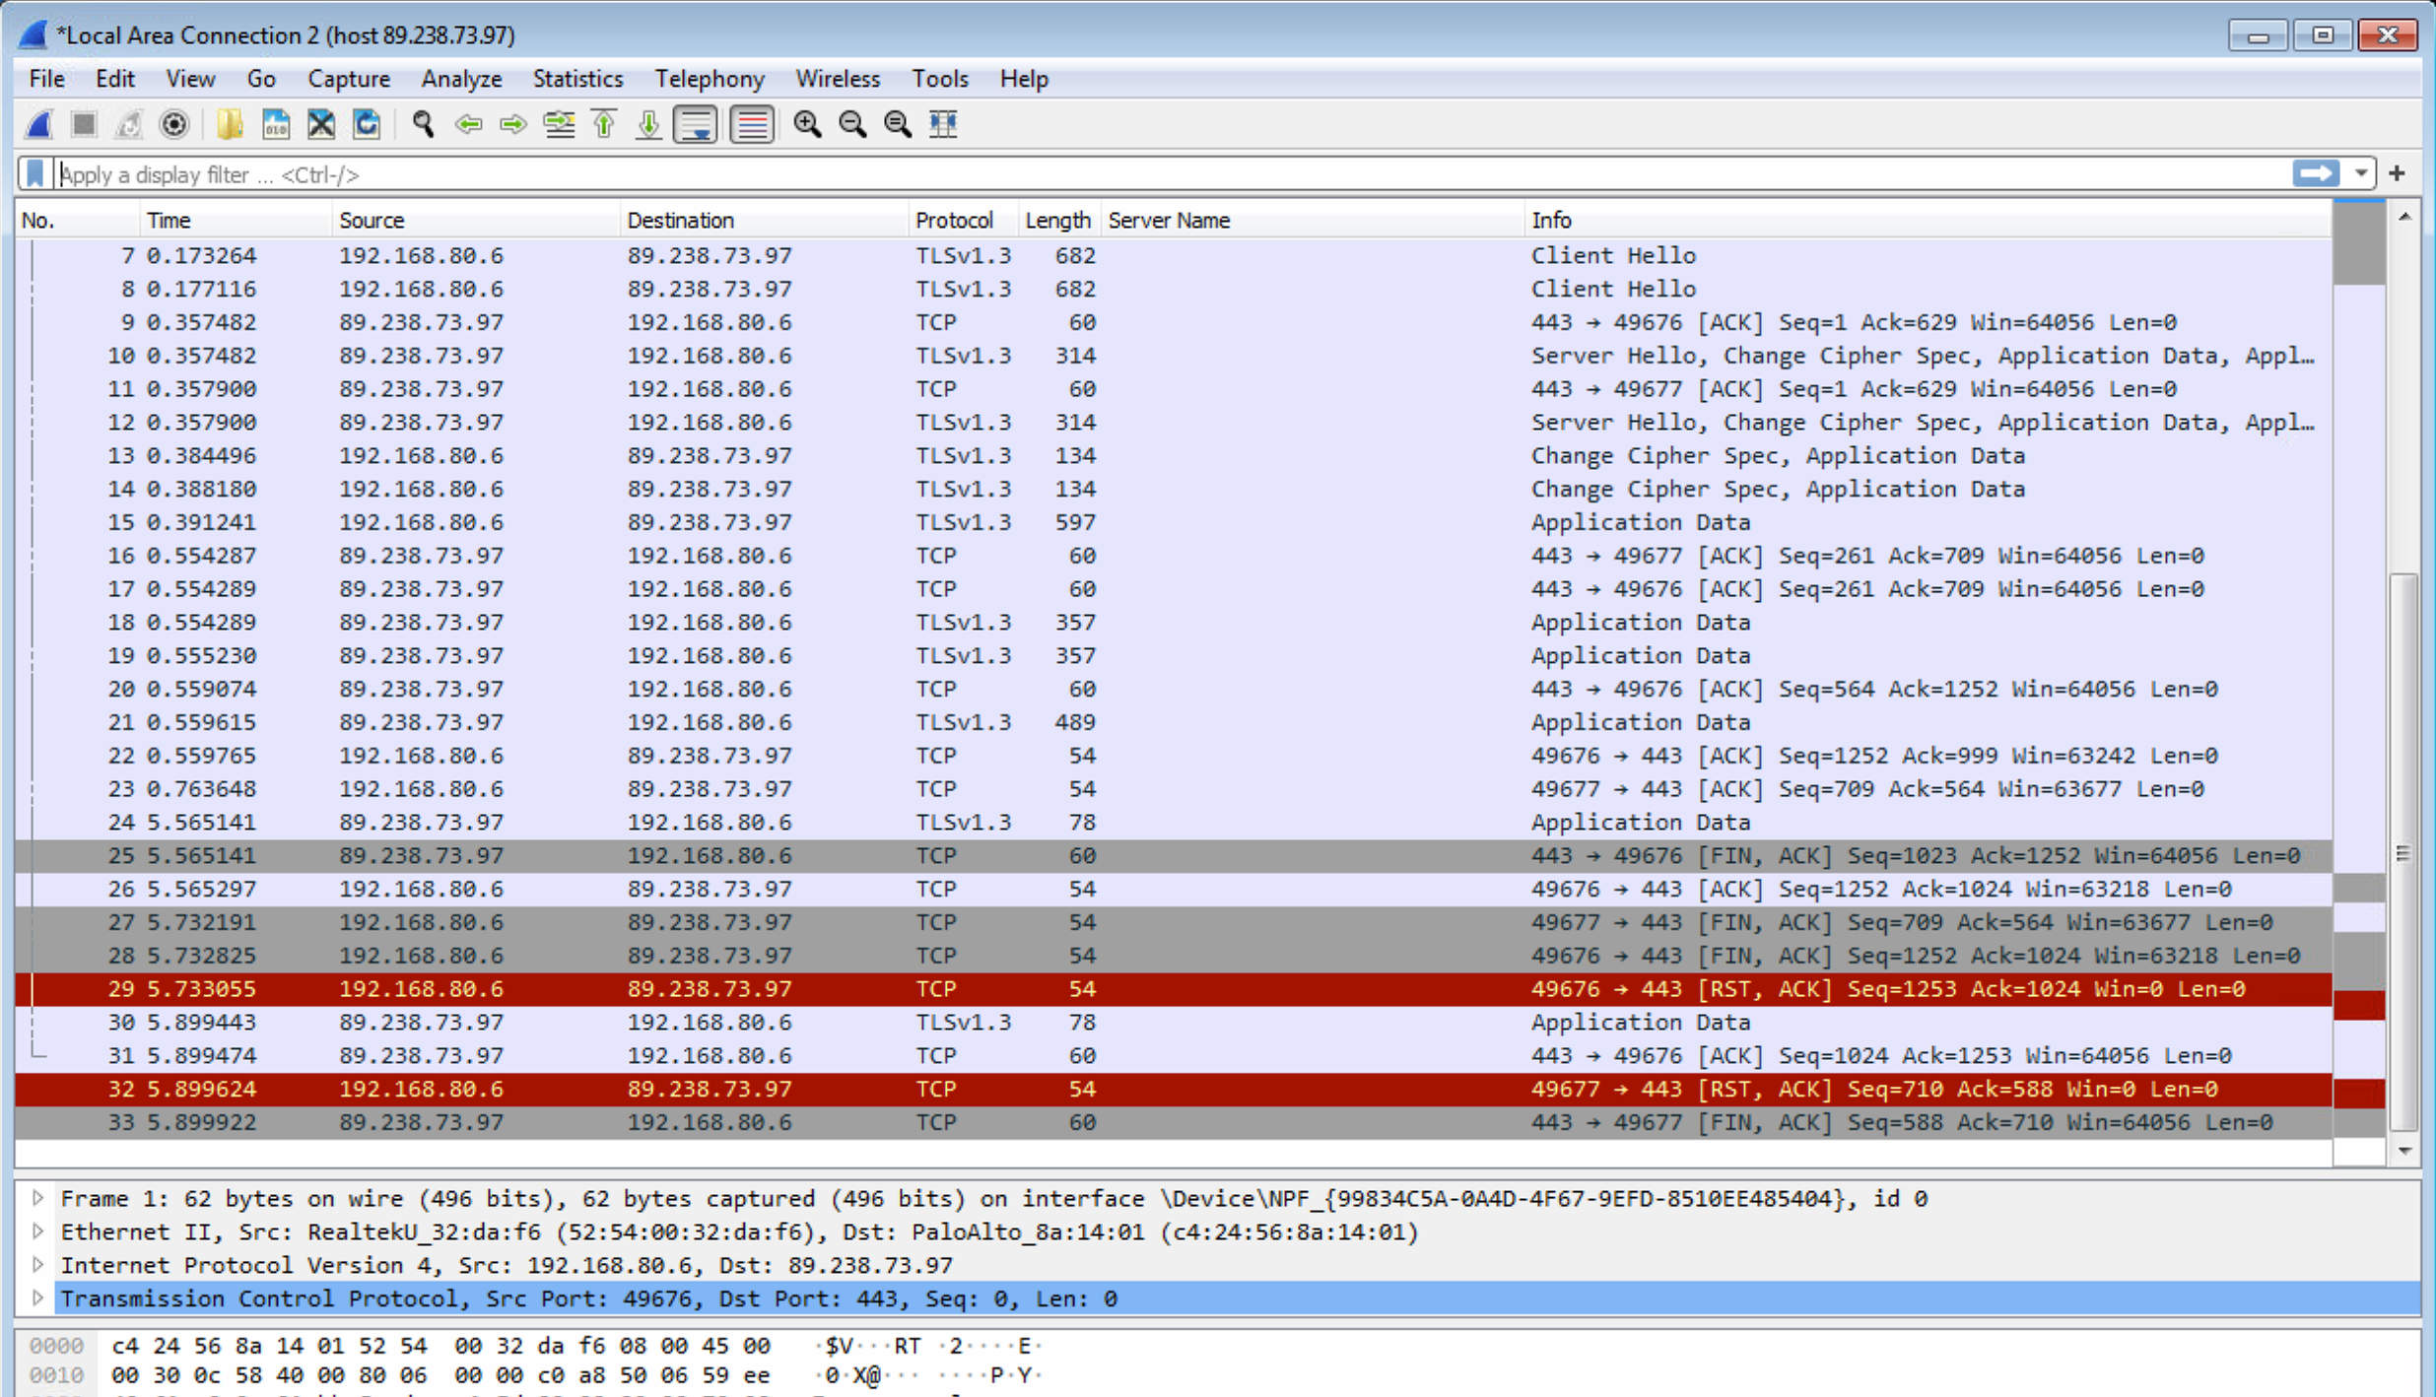Open the display filter history dropdown
Image resolution: width=2436 pixels, height=1397 pixels.
2361,174
